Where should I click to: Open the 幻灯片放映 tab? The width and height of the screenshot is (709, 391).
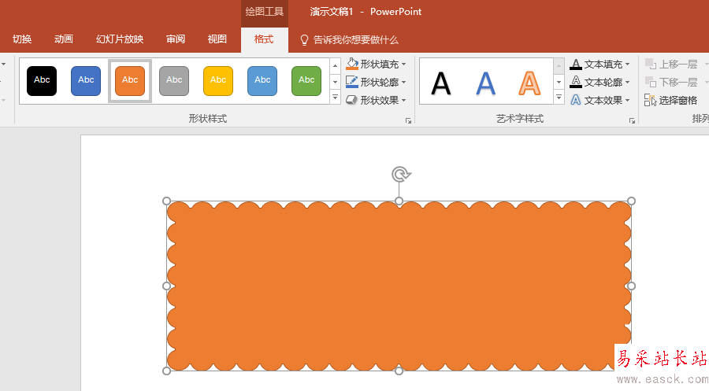coord(120,39)
